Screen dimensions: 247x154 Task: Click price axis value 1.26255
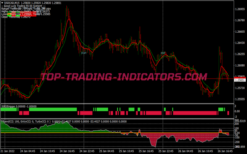[240, 54]
